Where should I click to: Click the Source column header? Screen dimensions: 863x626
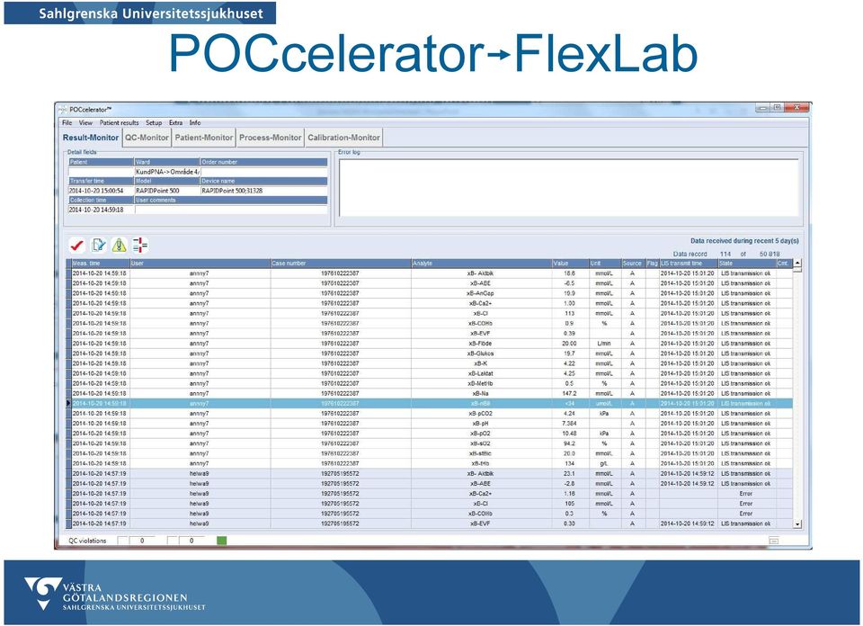[x=633, y=264]
